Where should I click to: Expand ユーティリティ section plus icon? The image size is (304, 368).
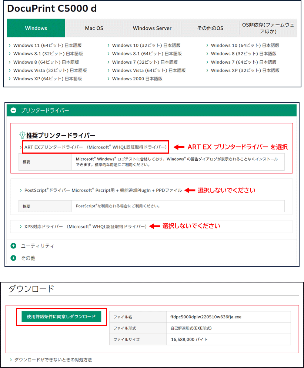coord(14,246)
